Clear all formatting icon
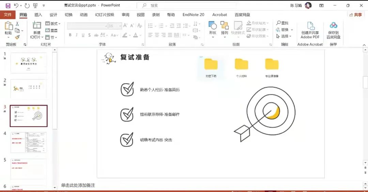The width and height of the screenshot is (368, 192). tap(140, 25)
